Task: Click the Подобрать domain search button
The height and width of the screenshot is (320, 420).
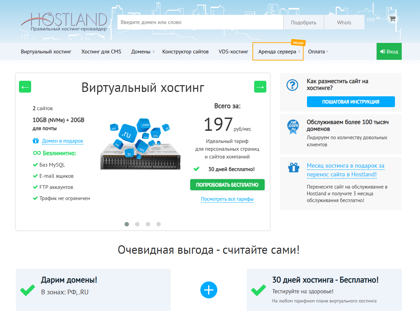Action: point(304,22)
